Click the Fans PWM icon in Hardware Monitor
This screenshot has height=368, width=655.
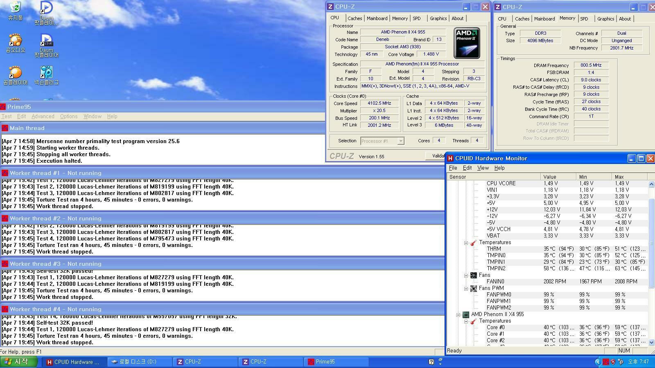[474, 288]
